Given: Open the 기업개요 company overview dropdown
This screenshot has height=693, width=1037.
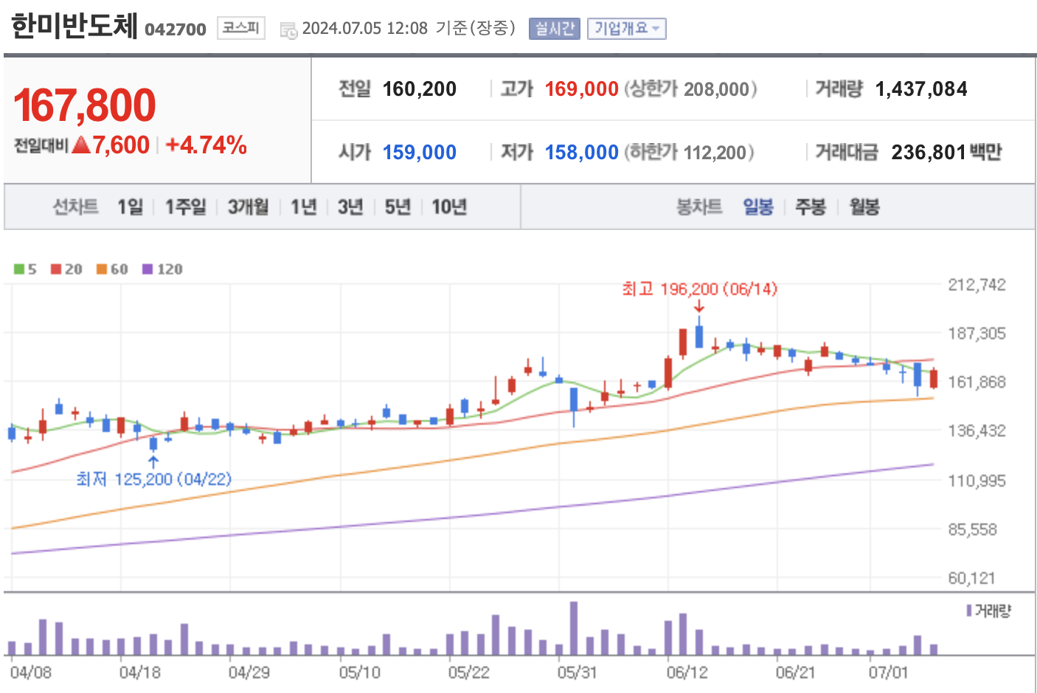Looking at the screenshot, I should click(626, 28).
